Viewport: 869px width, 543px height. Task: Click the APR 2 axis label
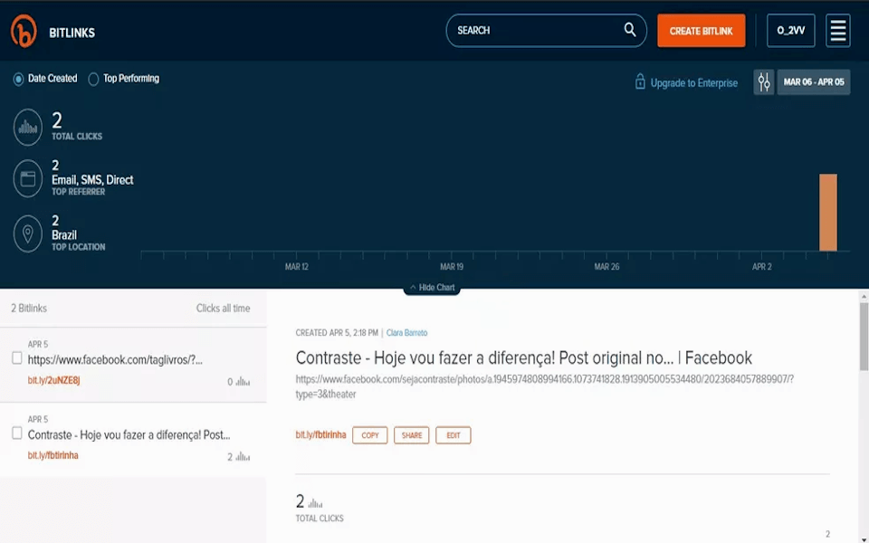point(761,266)
